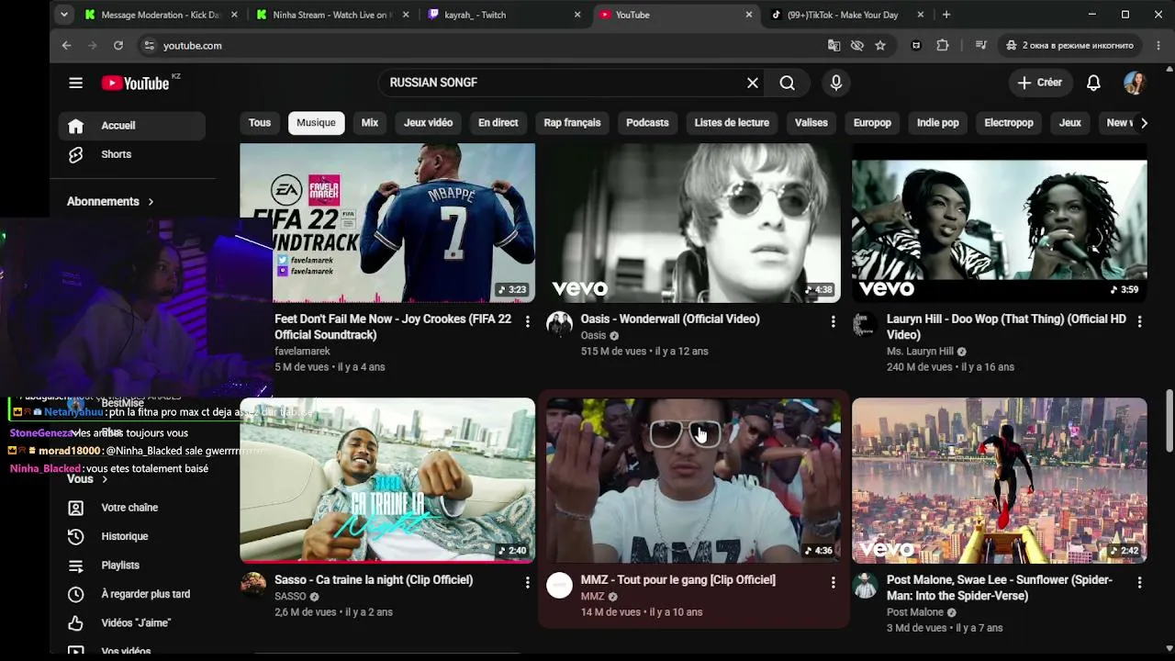View site information for youtube.com
The height and width of the screenshot is (661, 1175).
click(150, 45)
